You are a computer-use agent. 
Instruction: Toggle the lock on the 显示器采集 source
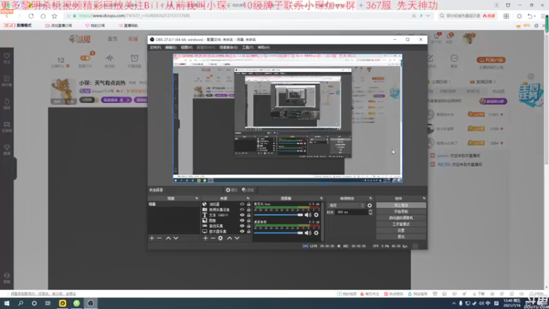[x=248, y=231]
